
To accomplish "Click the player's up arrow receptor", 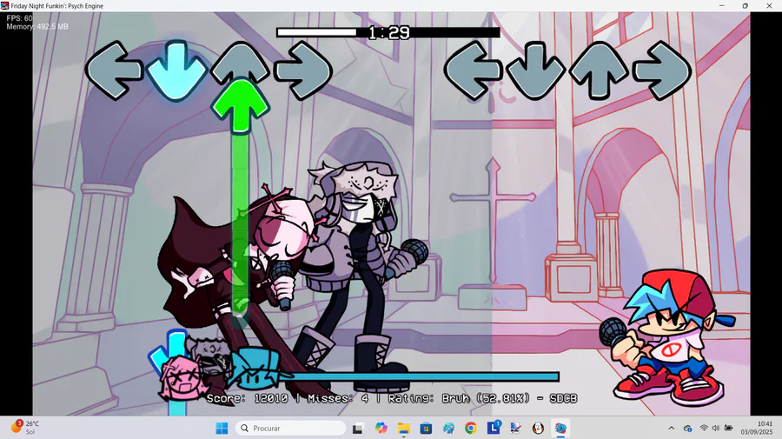I will [x=599, y=70].
